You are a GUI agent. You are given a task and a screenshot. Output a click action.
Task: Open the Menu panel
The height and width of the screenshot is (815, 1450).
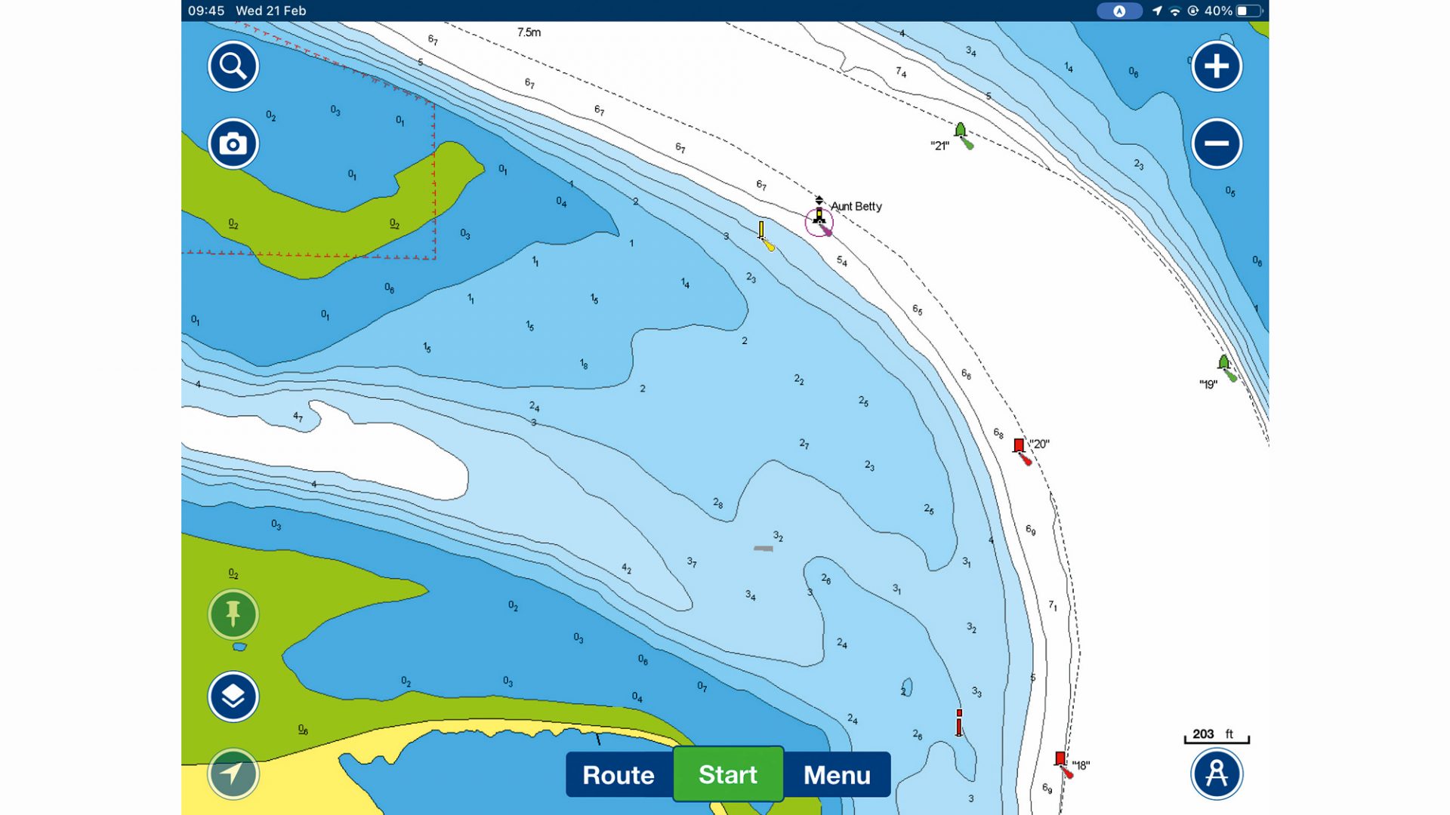click(838, 774)
